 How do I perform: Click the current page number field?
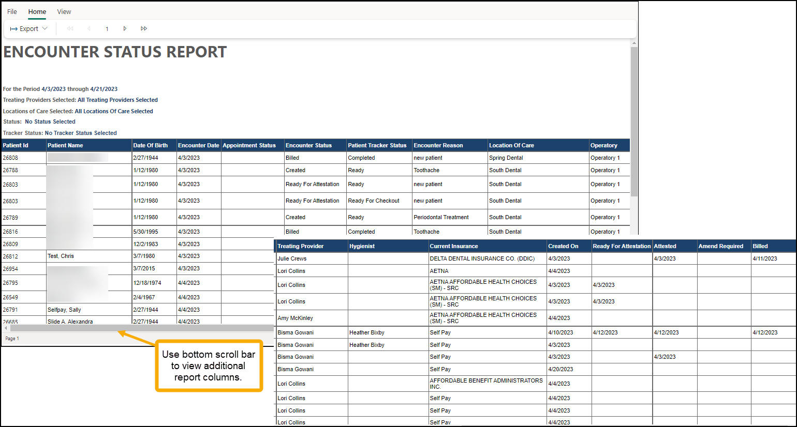[x=107, y=29]
